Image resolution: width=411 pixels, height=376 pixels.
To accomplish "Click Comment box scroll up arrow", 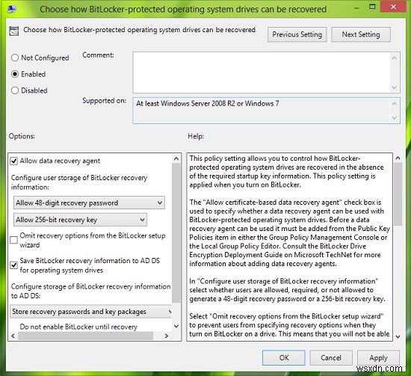I will [x=395, y=58].
